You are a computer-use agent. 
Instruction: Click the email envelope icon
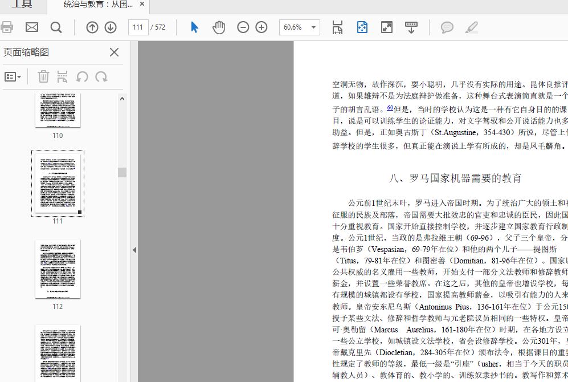(x=32, y=27)
